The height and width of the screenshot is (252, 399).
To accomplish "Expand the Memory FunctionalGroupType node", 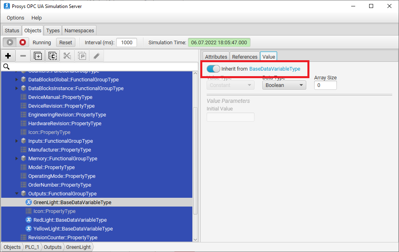I will click(17, 159).
